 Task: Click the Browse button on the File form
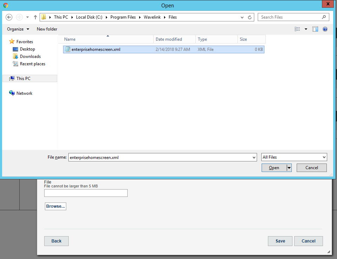tap(55, 206)
